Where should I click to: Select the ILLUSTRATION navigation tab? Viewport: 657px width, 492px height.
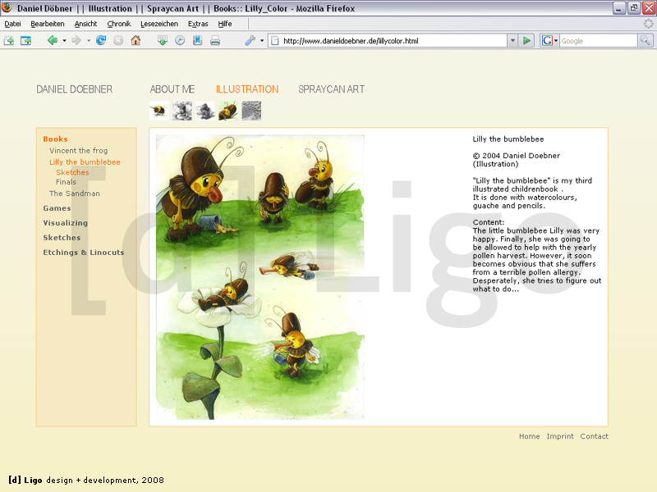(x=247, y=89)
